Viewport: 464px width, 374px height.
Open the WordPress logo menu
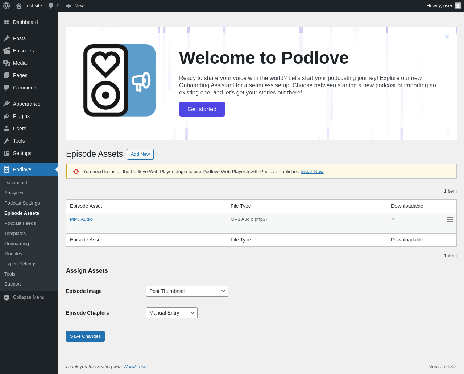click(6, 6)
